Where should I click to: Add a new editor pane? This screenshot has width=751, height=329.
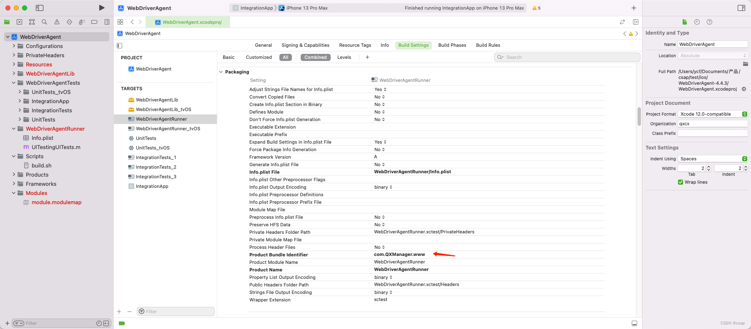pos(635,22)
